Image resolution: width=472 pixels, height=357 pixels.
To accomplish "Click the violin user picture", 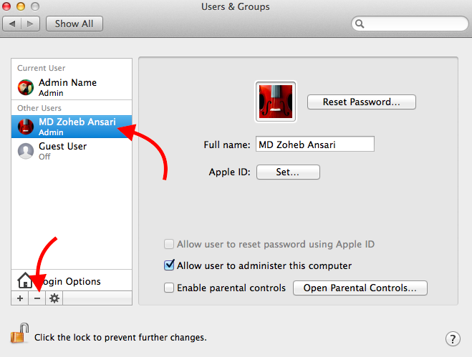I will 275,102.
